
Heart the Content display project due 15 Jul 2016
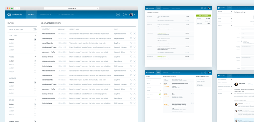[131, 66]
